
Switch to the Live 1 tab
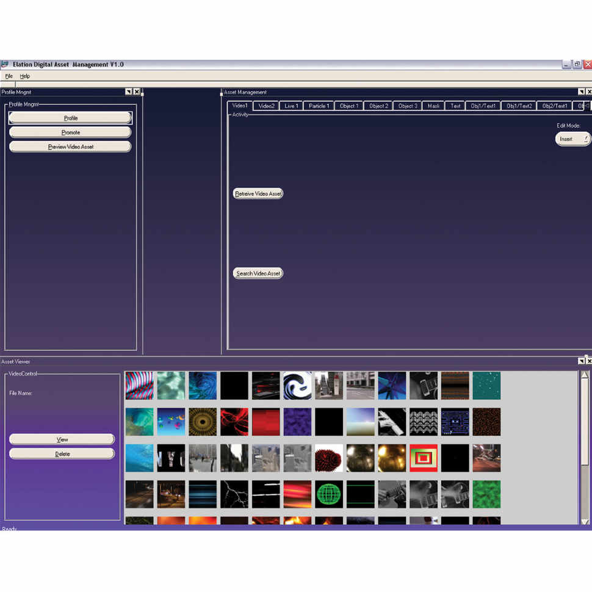(x=291, y=105)
